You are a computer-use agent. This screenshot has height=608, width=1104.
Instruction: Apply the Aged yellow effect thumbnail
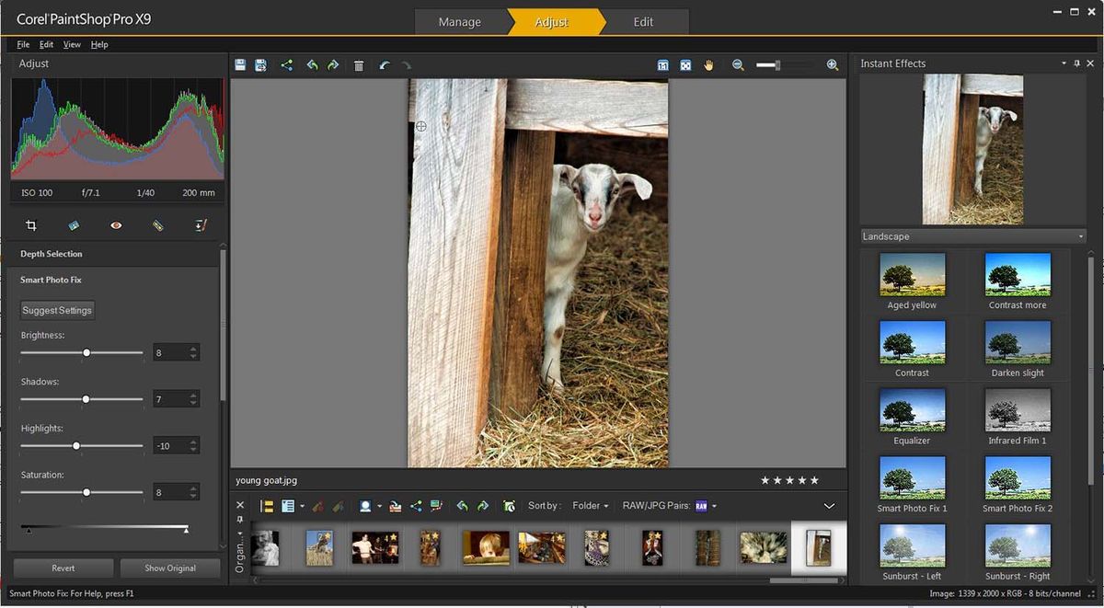(x=912, y=274)
